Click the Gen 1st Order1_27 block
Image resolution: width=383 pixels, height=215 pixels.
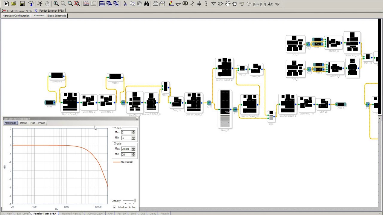point(224,68)
